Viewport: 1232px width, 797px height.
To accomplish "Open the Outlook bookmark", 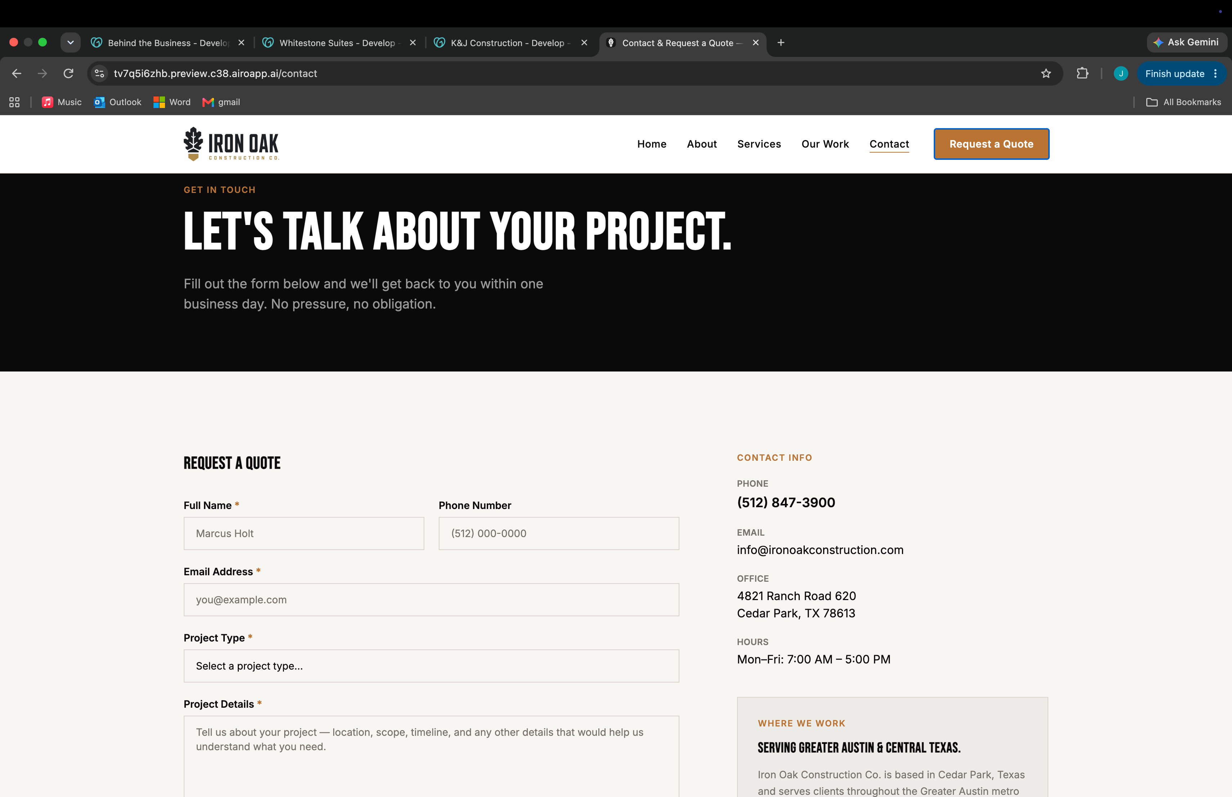I will coord(117,102).
